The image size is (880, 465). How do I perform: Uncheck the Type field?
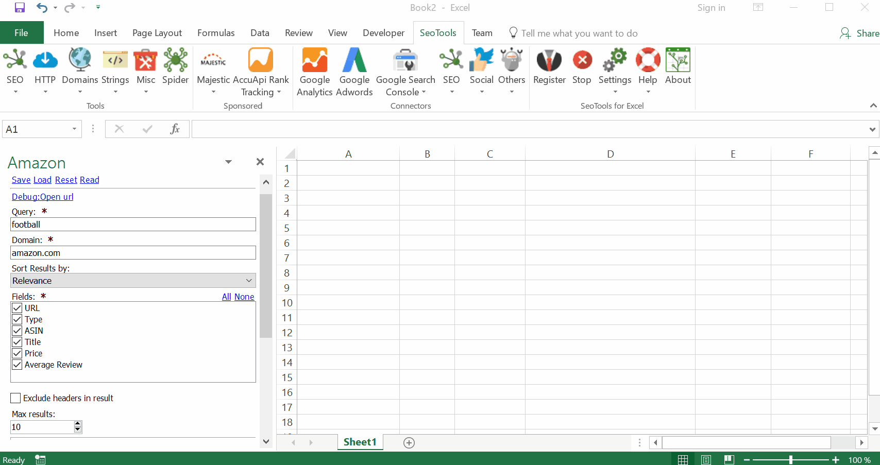click(17, 319)
